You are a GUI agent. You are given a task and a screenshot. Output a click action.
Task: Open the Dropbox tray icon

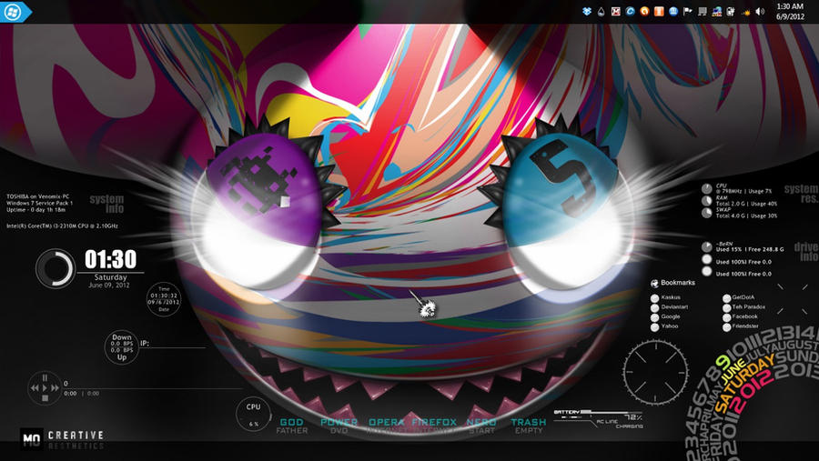point(587,12)
